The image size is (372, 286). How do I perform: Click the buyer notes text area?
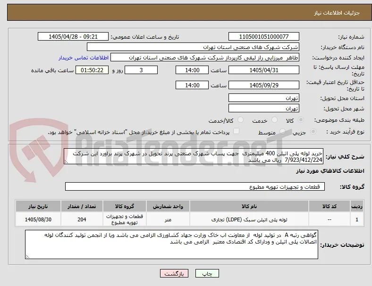pos(171,244)
